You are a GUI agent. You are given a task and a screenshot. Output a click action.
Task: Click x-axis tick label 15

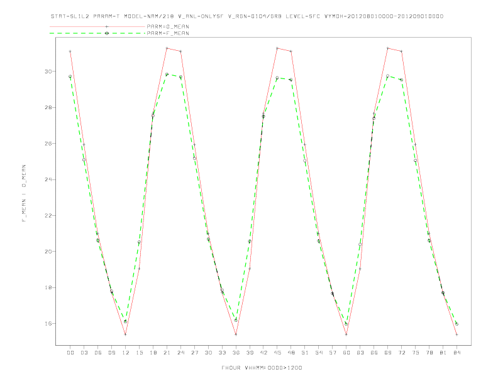(x=139, y=353)
